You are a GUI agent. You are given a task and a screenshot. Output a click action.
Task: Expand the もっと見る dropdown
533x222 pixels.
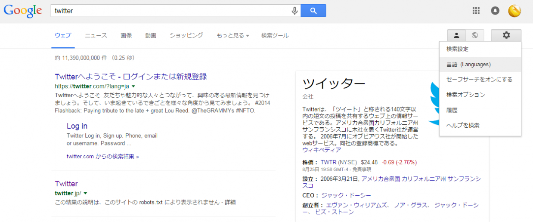pos(233,35)
